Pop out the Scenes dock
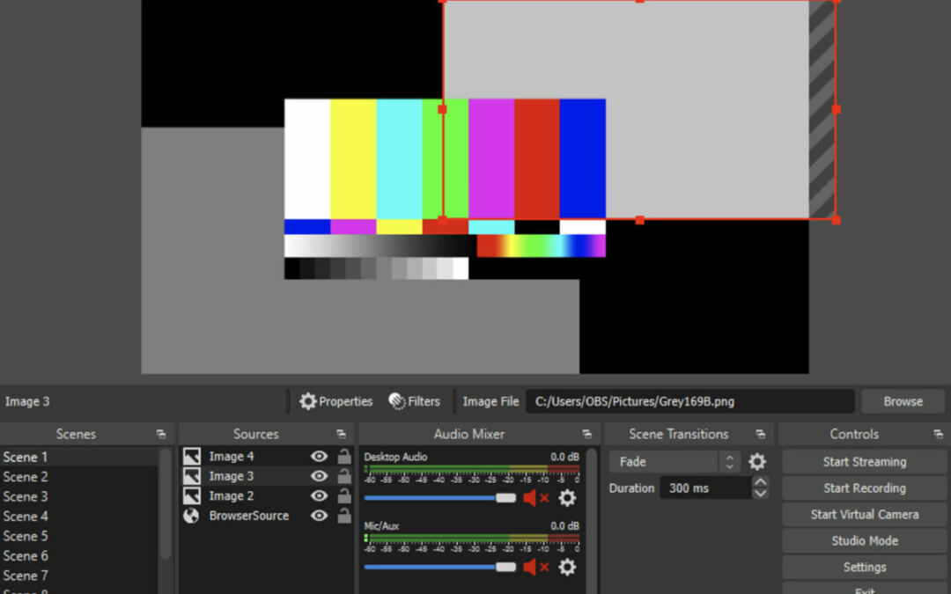This screenshot has height=594, width=951. tap(161, 435)
